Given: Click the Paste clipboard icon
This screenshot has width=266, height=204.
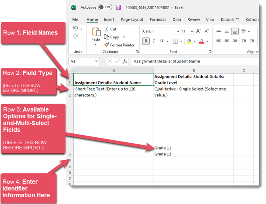Looking at the screenshot, I should point(96,32).
